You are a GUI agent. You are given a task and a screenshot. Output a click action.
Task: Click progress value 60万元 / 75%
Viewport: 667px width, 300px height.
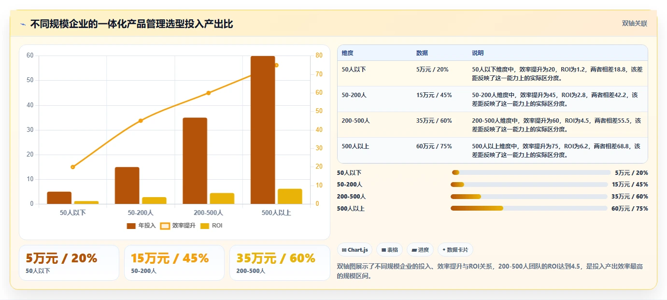click(630, 209)
